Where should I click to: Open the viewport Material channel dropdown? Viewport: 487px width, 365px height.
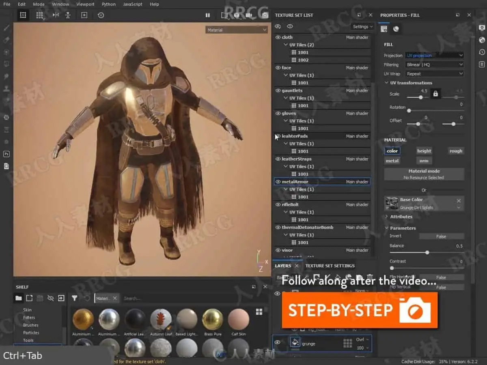[x=237, y=30]
